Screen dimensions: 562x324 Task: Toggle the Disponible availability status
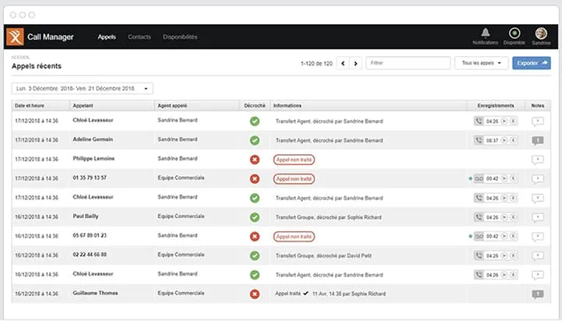[514, 33]
